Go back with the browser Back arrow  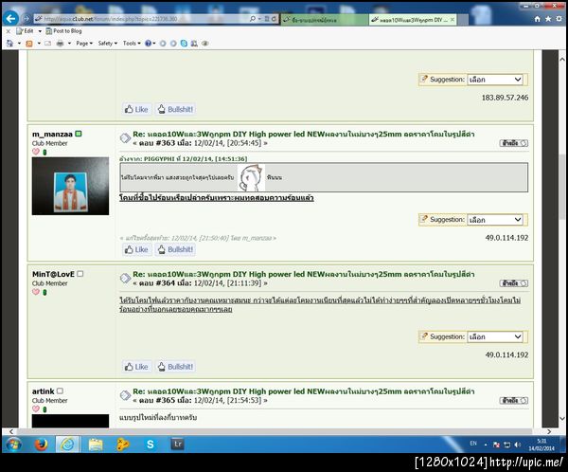(x=10, y=18)
